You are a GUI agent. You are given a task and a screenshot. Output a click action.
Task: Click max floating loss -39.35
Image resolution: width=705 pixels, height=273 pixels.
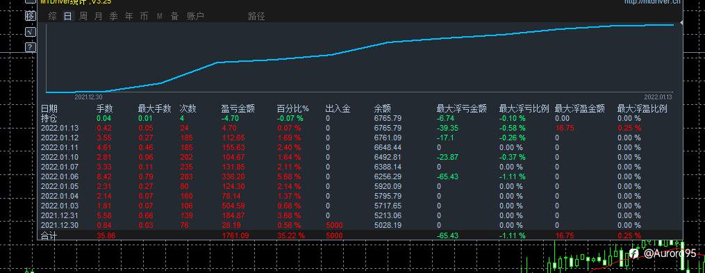(x=447, y=129)
